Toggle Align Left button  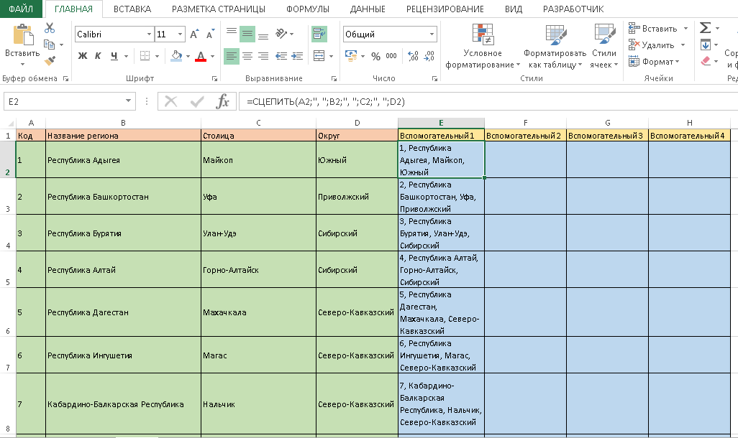pos(231,56)
